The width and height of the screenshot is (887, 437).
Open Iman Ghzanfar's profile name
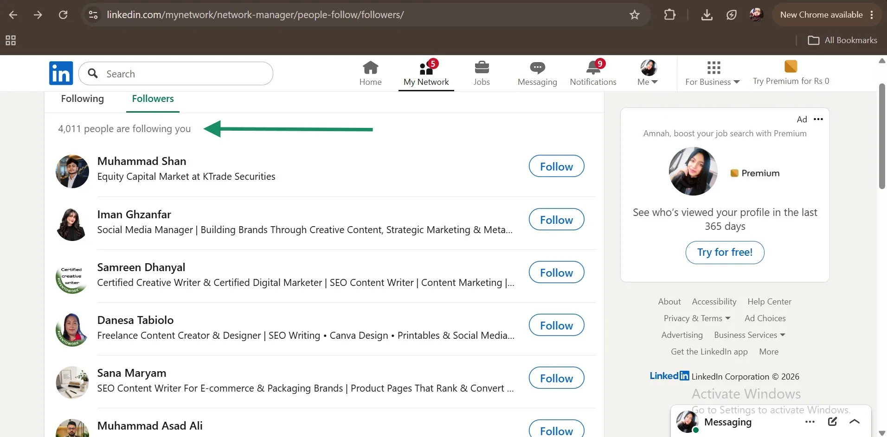tap(134, 215)
